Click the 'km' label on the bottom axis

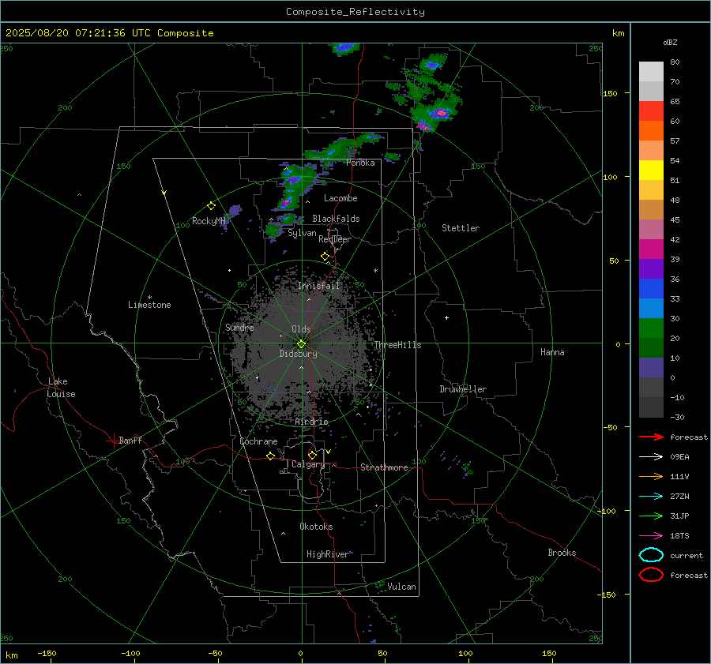(12, 655)
